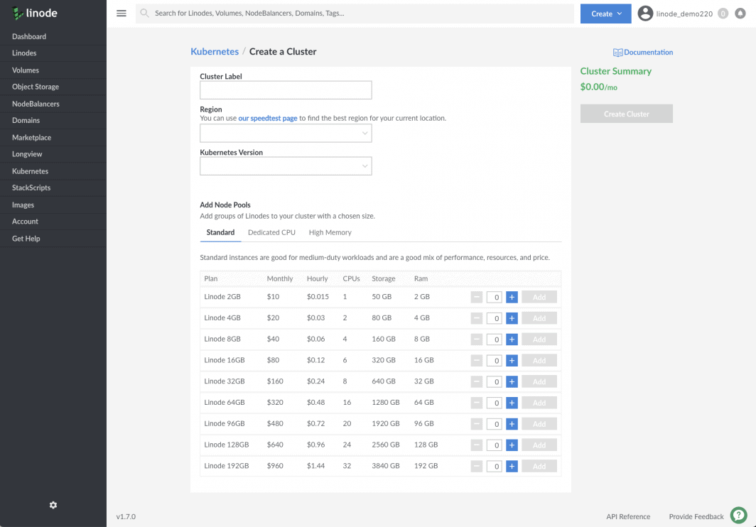This screenshot has width=756, height=527.
Task: Click the user account avatar icon
Action: click(645, 13)
